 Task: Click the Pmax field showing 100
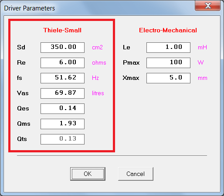[168, 63]
